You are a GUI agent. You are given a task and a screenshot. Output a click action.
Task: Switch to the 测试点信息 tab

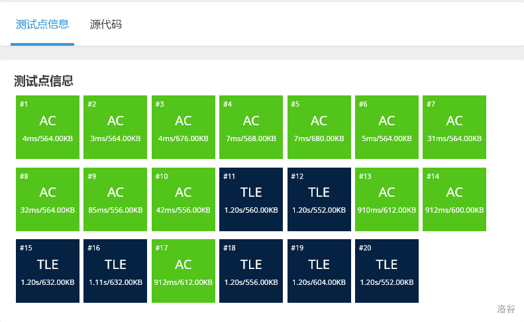[42, 25]
